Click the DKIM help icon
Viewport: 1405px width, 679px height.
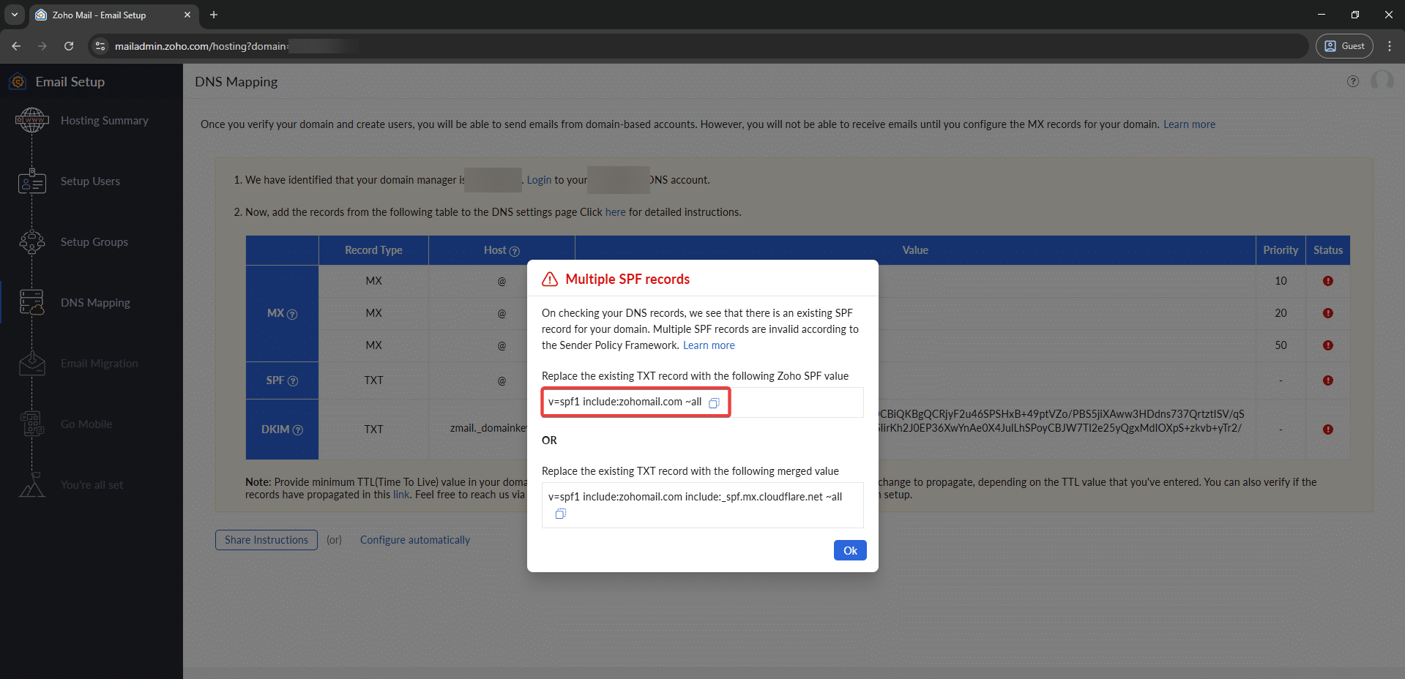[298, 430]
